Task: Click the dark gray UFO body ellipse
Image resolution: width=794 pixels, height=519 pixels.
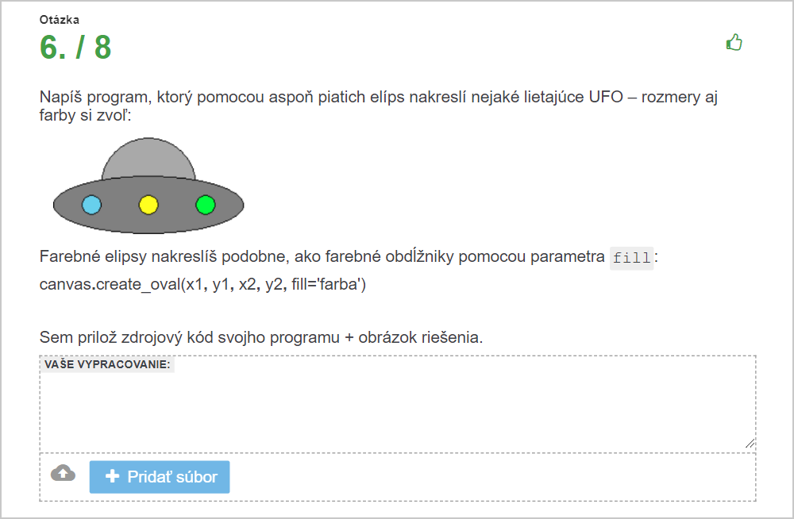Action: point(148,223)
